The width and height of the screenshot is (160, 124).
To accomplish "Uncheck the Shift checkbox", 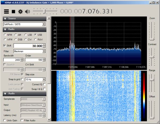I will click(x=5, y=46).
